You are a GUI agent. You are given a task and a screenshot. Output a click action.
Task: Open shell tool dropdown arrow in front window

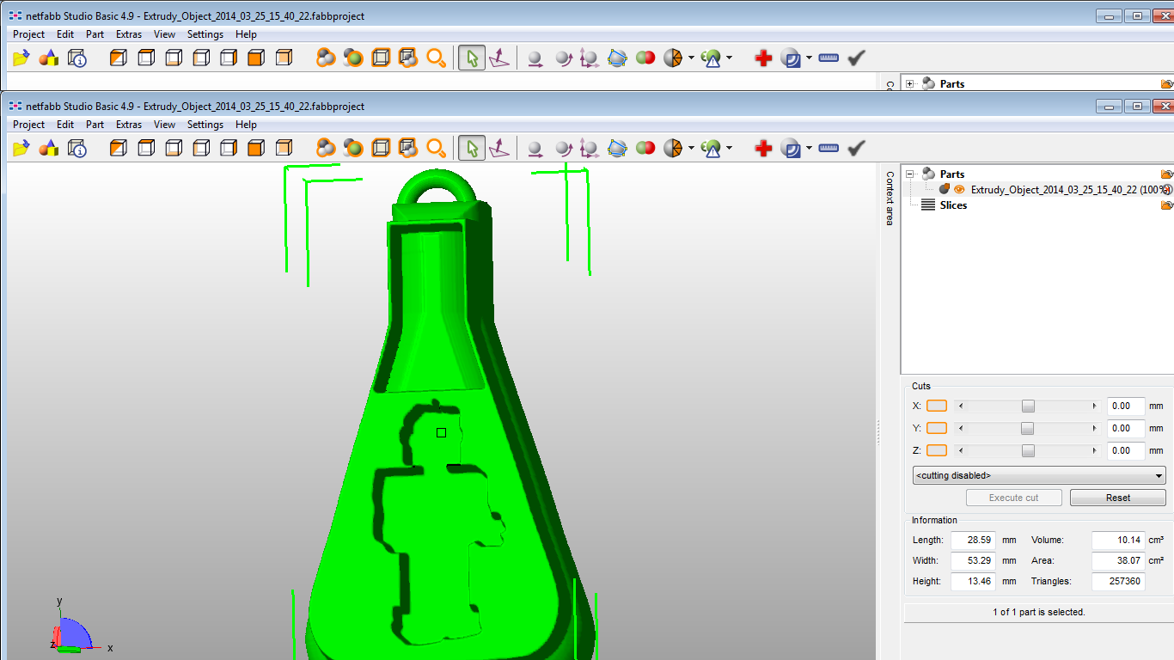[x=809, y=148]
